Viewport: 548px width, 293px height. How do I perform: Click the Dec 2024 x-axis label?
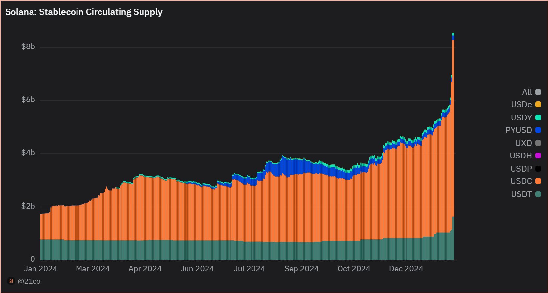pos(406,269)
